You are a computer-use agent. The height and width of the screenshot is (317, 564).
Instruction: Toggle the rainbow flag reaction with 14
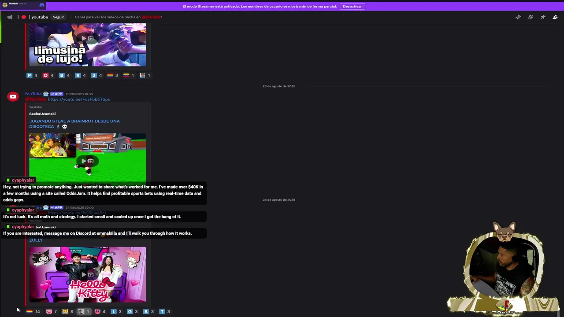(x=33, y=311)
